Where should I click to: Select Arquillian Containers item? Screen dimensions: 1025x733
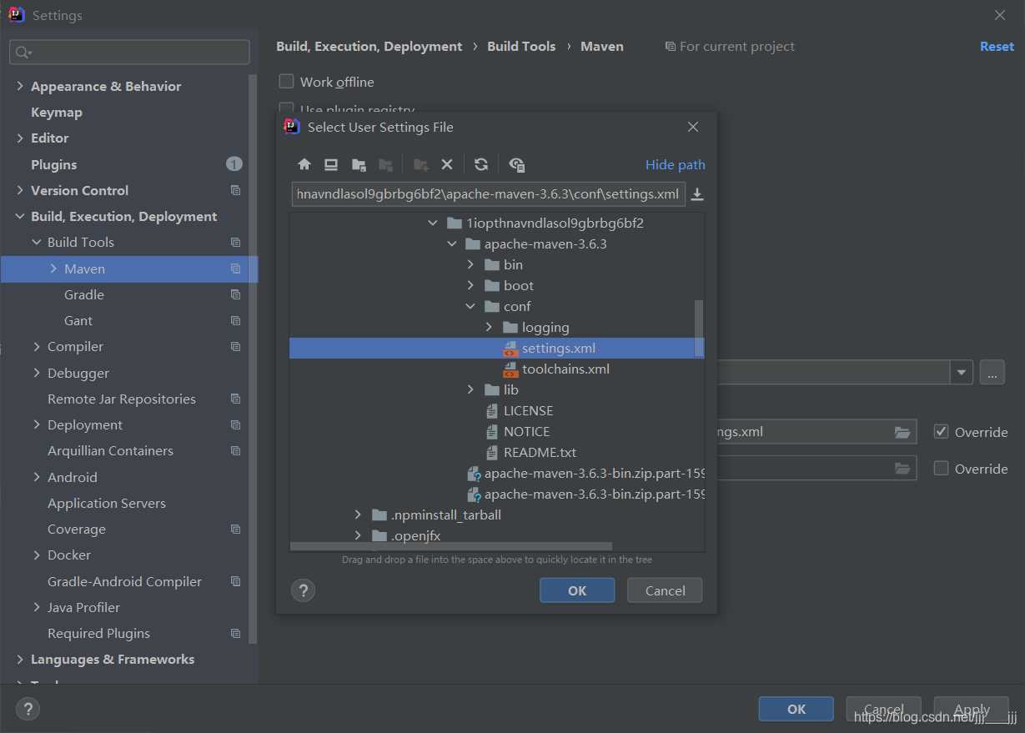pyautogui.click(x=110, y=450)
